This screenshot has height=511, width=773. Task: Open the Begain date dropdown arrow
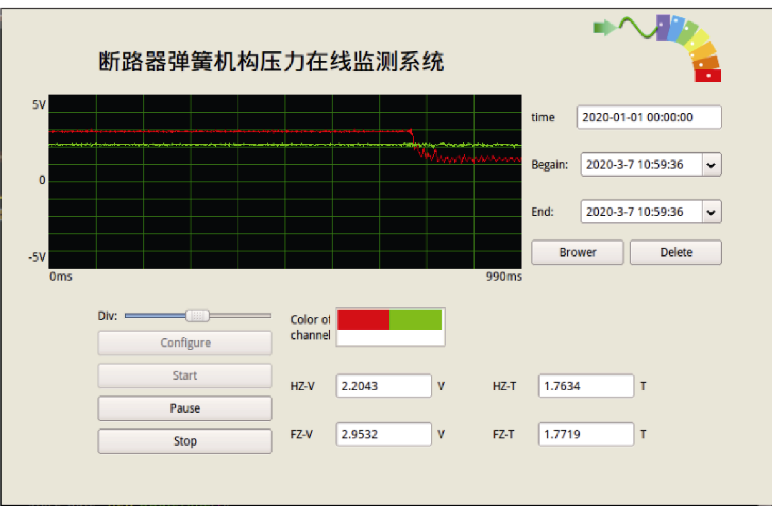(x=711, y=165)
